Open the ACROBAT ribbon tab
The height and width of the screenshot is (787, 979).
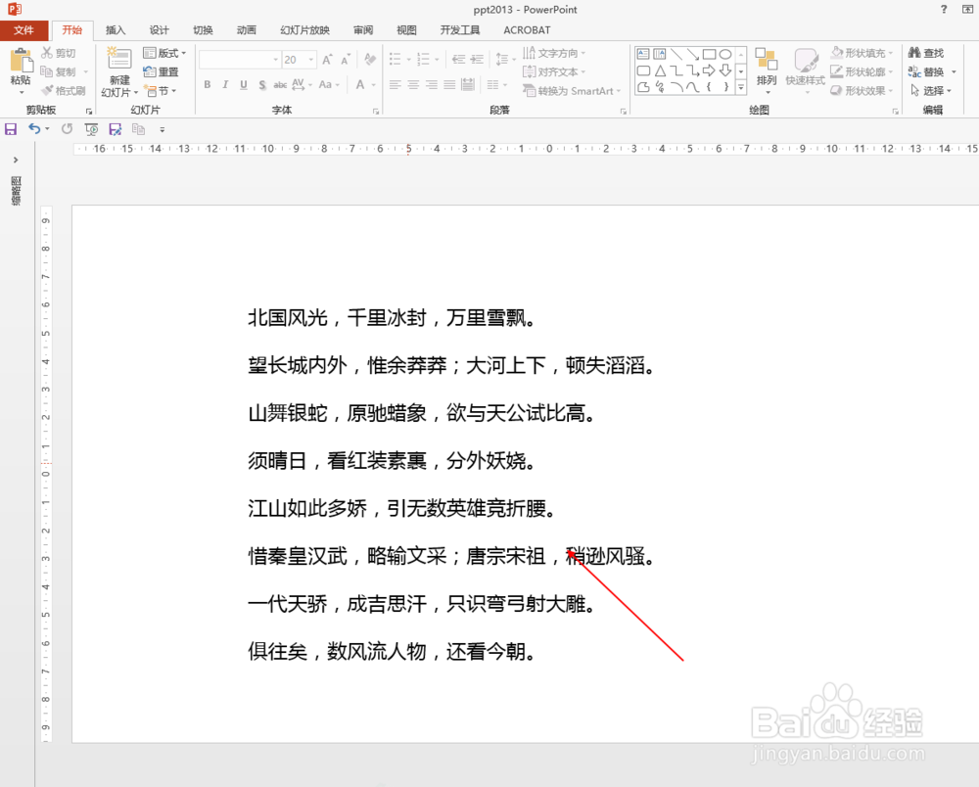pos(527,30)
